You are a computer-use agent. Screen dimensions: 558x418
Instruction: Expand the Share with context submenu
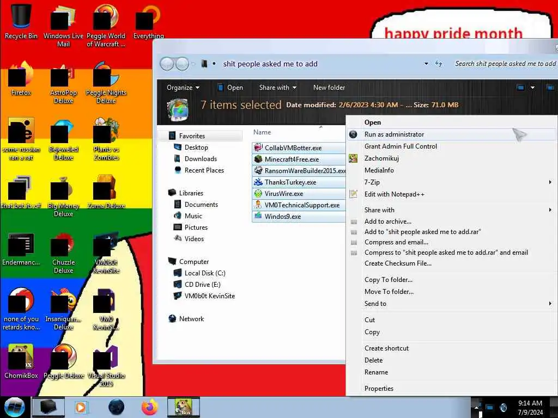click(452, 210)
